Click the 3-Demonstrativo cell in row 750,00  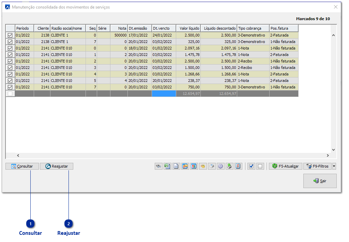coord(253,87)
